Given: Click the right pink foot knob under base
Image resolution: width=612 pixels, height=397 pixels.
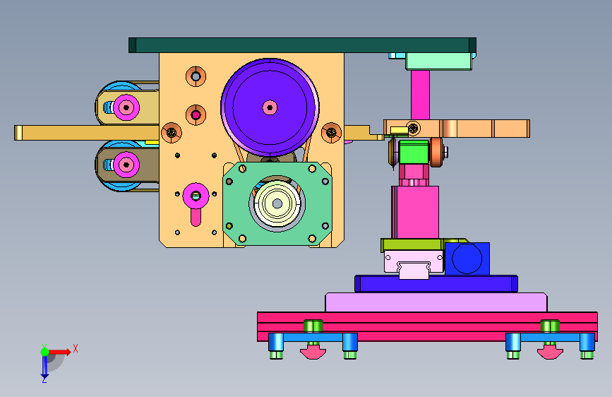Looking at the screenshot, I should click(550, 351).
